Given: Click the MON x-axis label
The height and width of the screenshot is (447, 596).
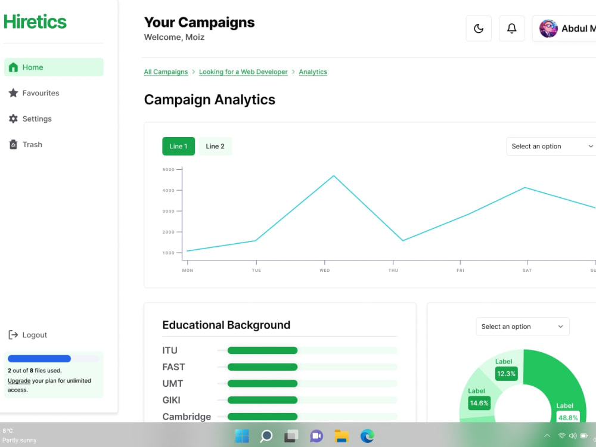Looking at the screenshot, I should coord(187,270).
